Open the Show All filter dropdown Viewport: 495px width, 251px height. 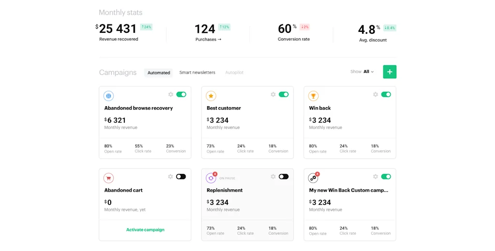click(362, 71)
